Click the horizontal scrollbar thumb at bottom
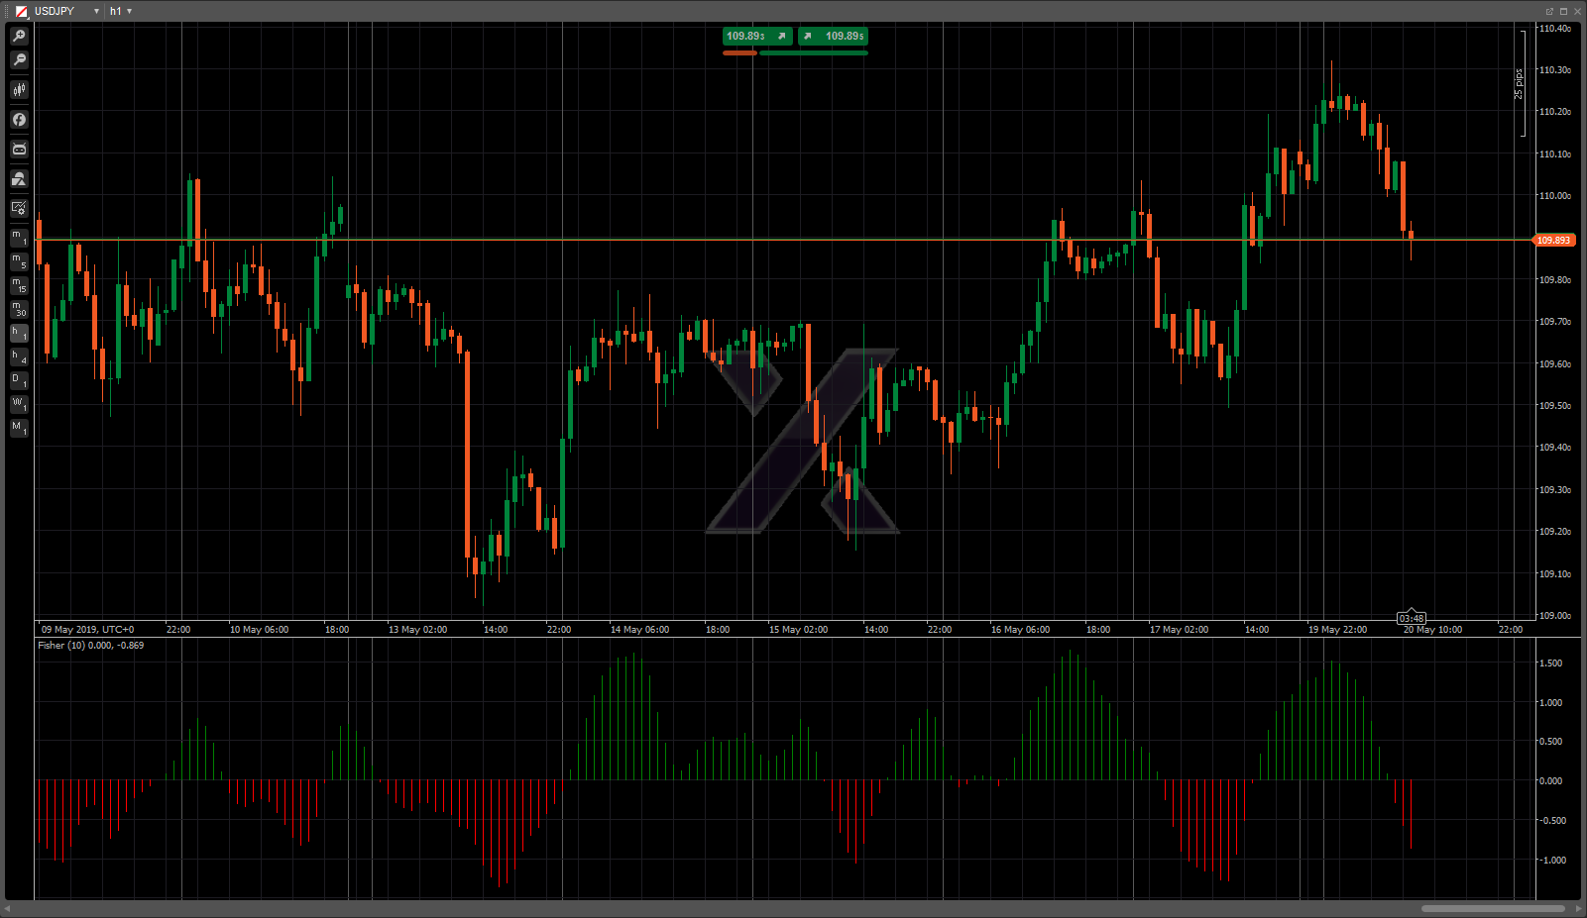 [x=1492, y=908]
